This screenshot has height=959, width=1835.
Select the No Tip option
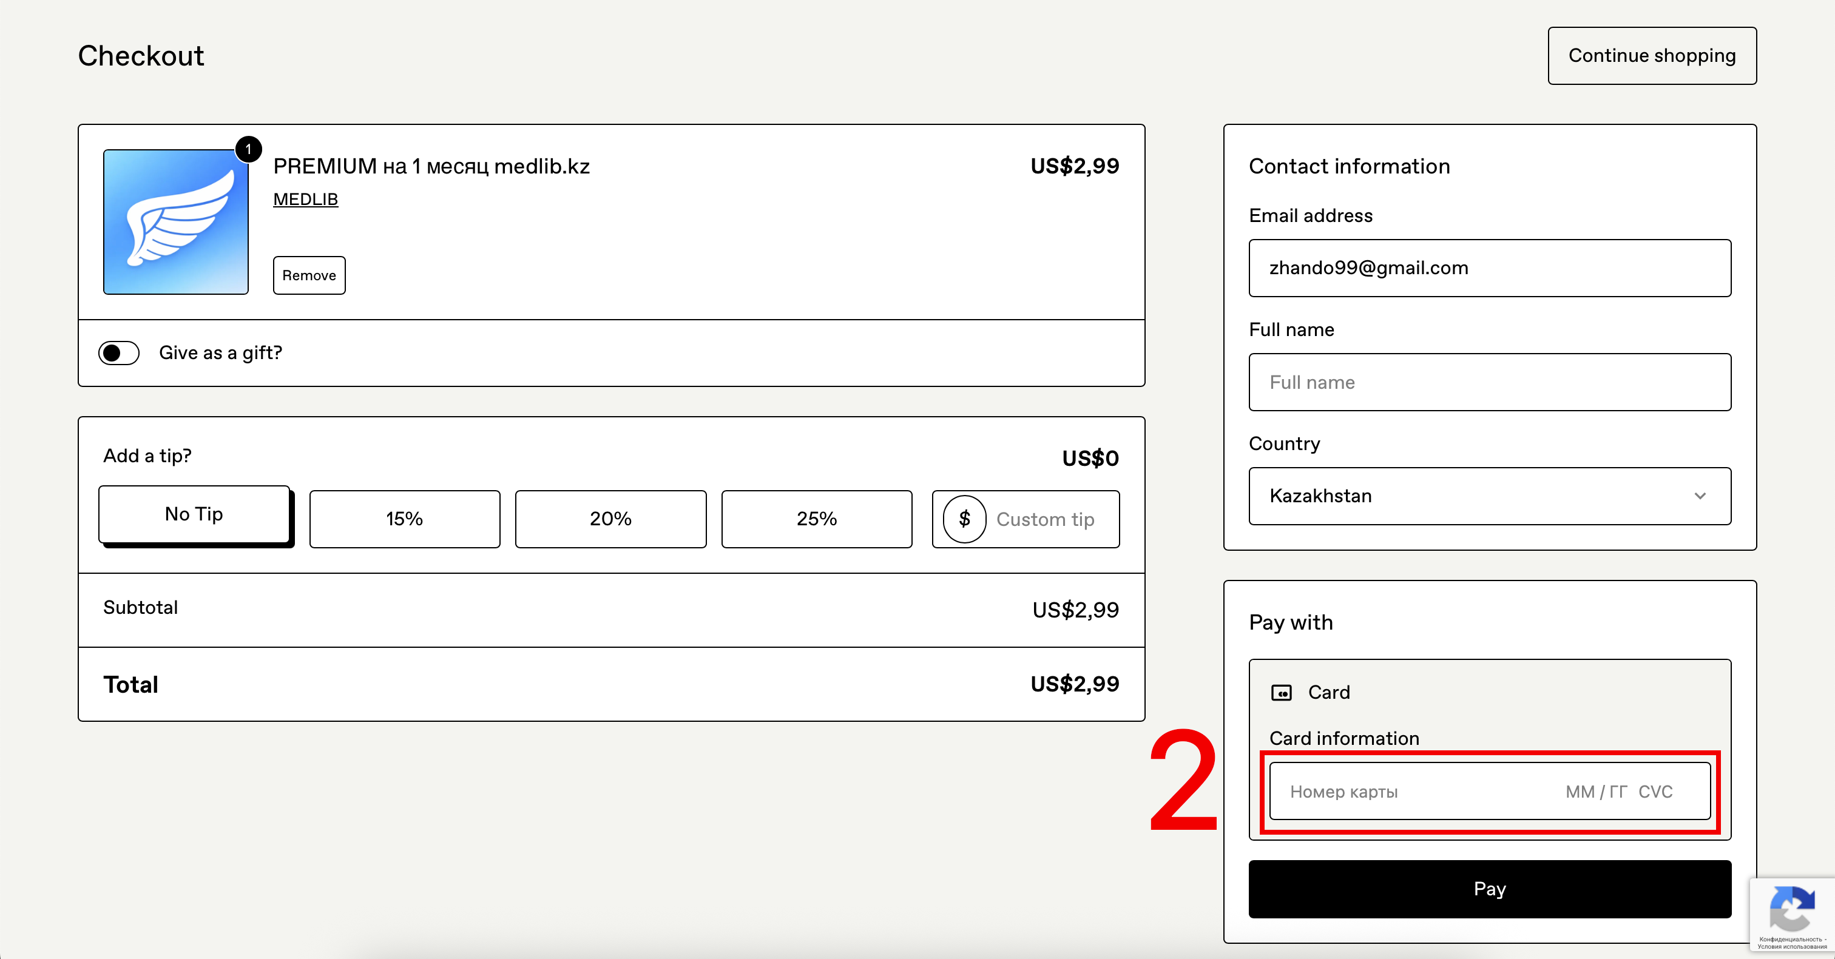click(x=194, y=514)
